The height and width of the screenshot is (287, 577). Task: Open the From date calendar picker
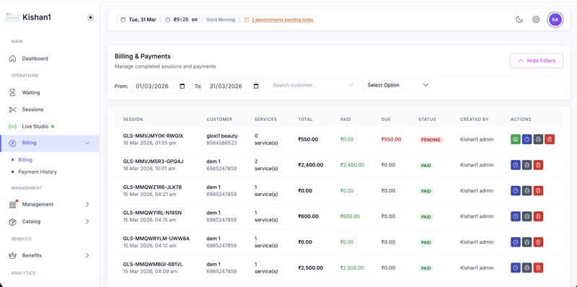182,86
